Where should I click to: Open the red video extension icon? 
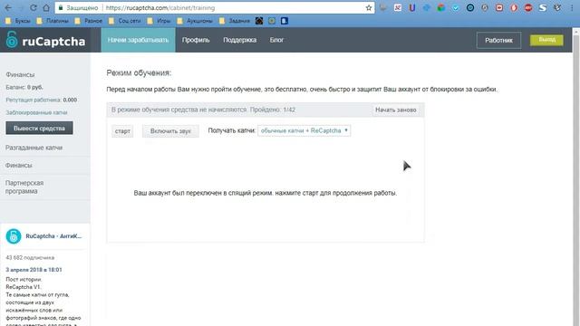499,8
